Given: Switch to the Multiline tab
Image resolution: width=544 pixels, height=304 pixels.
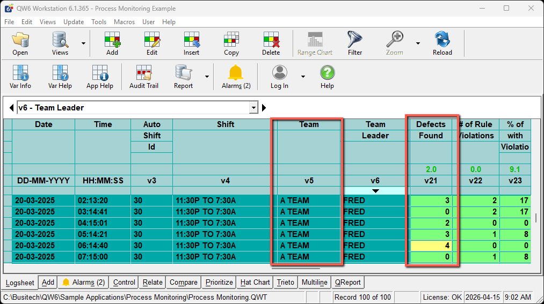Looking at the screenshot, I should 314,283.
